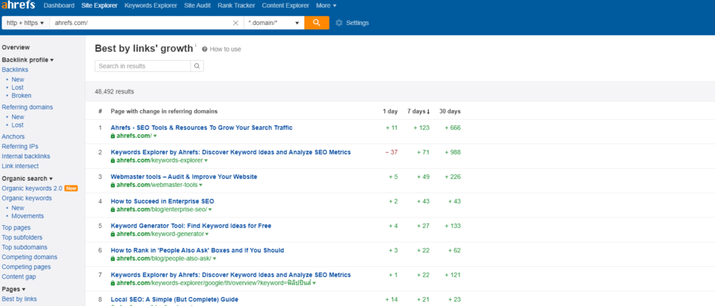Open 'Webmaster tools – Audit & Improve' title link
Image resolution: width=715 pixels, height=306 pixels.
tap(184, 176)
